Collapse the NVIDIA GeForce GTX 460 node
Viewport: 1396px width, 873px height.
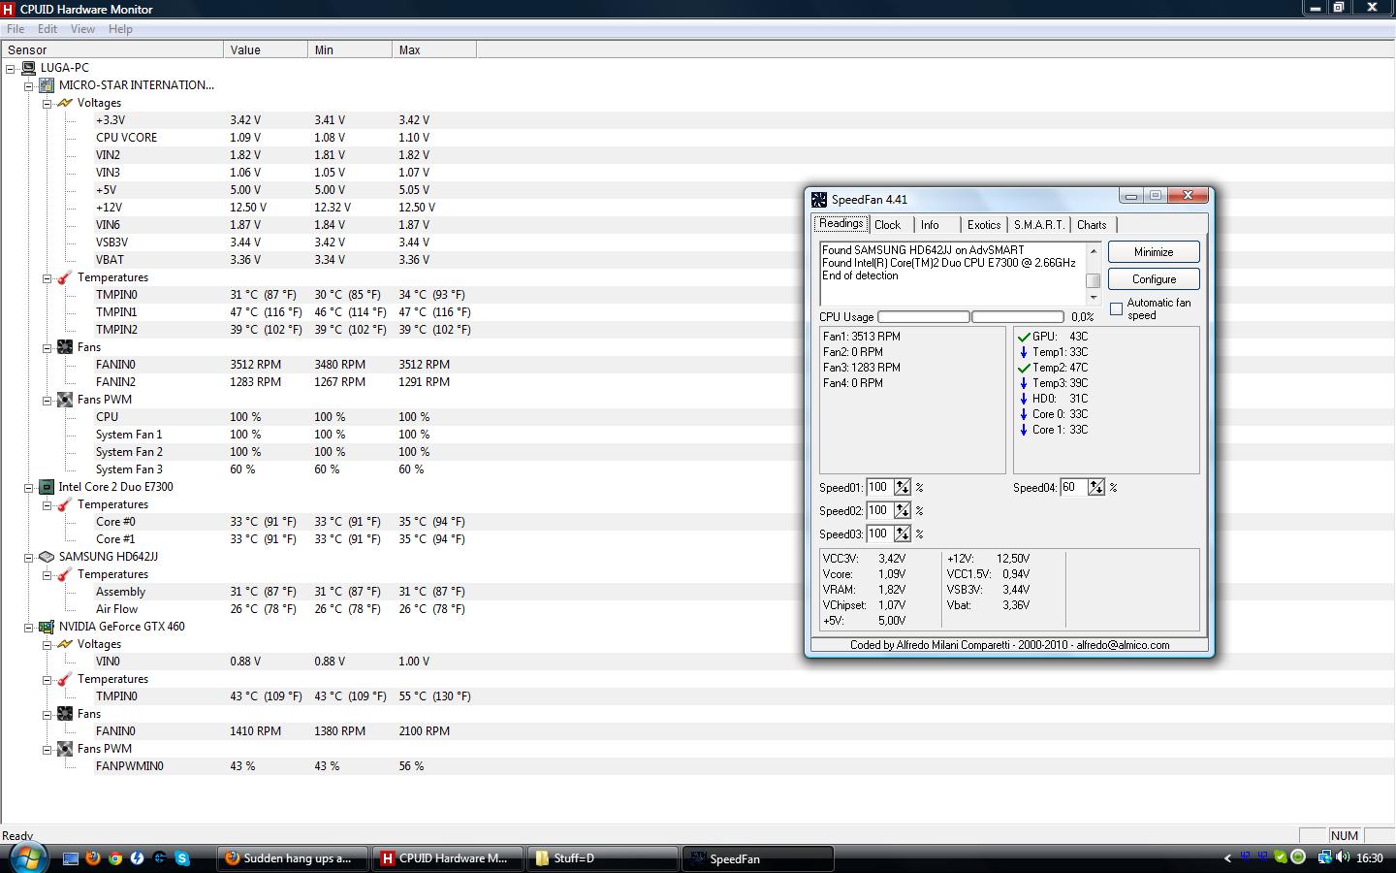29,627
